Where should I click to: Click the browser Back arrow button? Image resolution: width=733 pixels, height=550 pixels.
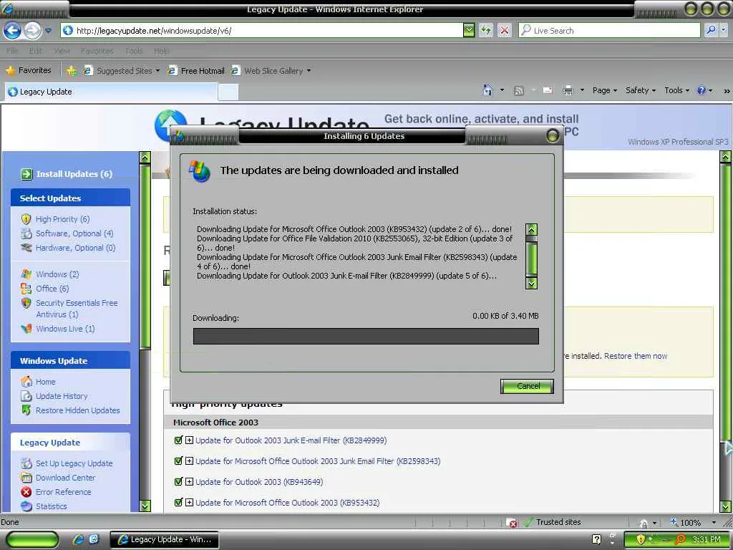13,31
